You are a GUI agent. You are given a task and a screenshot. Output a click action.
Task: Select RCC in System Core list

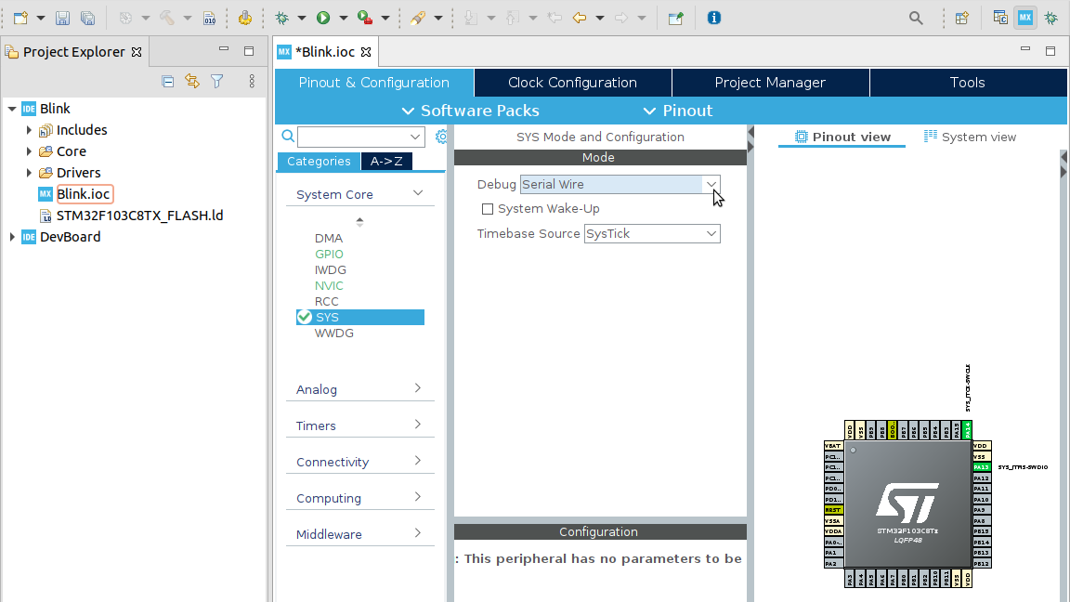click(326, 302)
